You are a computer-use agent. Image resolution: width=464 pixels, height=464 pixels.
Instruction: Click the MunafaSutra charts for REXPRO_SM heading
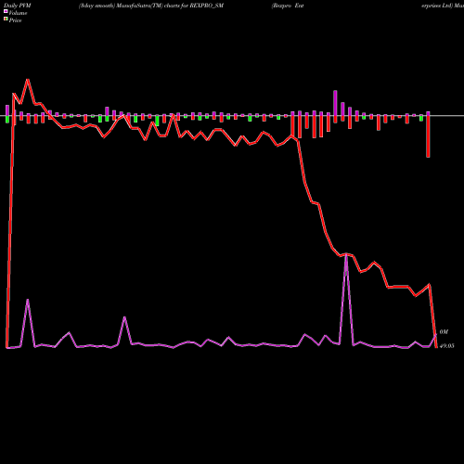pyautogui.click(x=151, y=6)
